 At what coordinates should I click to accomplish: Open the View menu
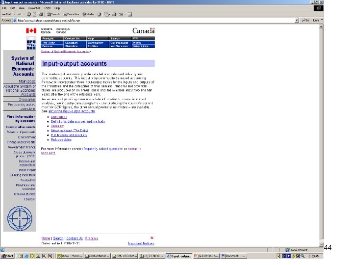coord(22,8)
